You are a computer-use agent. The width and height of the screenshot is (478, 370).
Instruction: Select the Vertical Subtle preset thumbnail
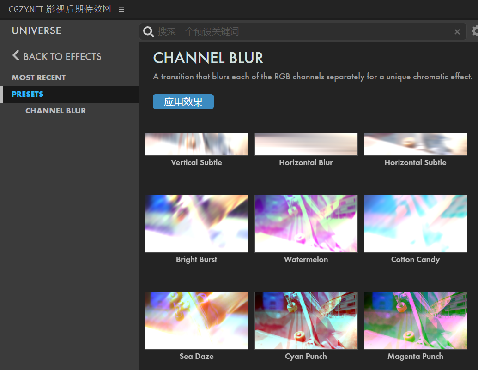tap(197, 144)
